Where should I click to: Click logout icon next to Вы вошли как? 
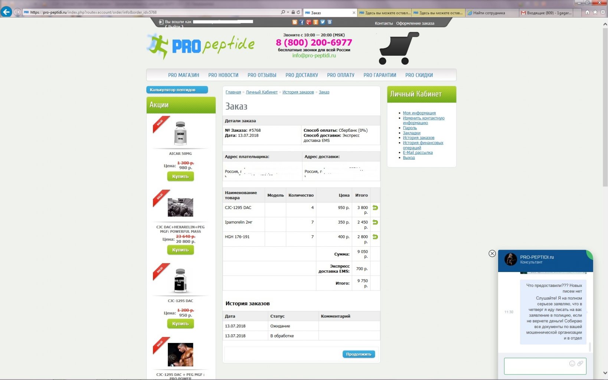click(161, 22)
